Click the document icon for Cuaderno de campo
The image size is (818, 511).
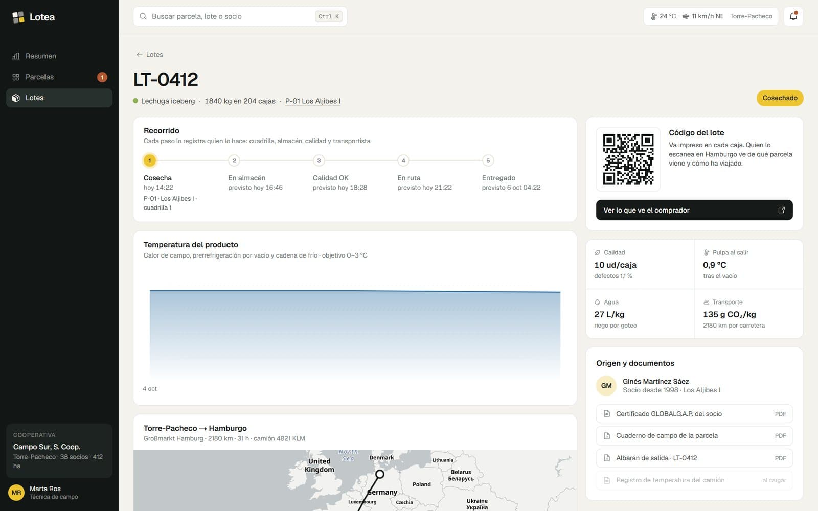(x=607, y=436)
